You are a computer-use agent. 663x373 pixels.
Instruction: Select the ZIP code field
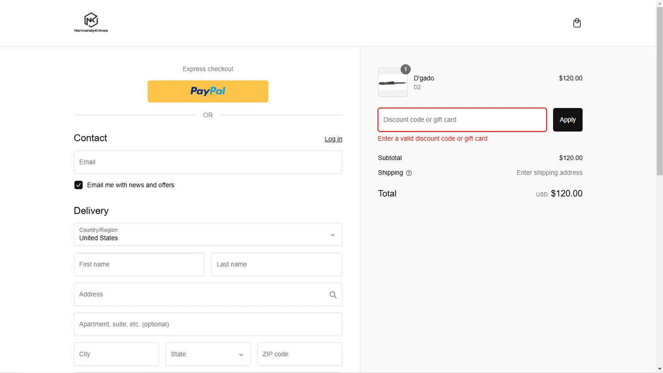[300, 354]
